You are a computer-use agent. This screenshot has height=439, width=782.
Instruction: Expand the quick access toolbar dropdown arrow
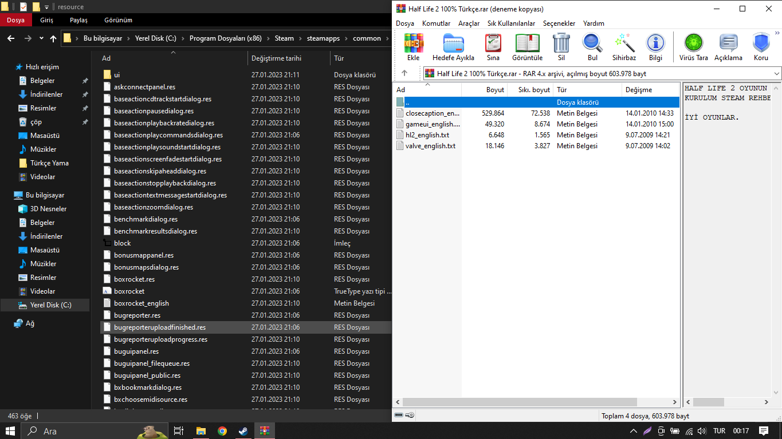pyautogui.click(x=46, y=7)
